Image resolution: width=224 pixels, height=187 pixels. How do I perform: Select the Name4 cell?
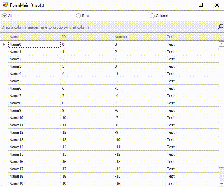pyautogui.click(x=34, y=74)
